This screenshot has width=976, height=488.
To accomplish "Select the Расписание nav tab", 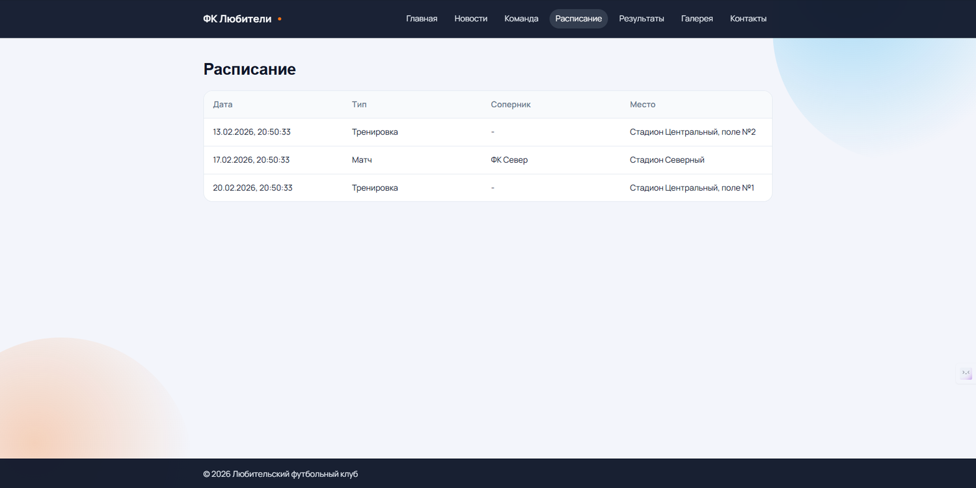I will (578, 19).
